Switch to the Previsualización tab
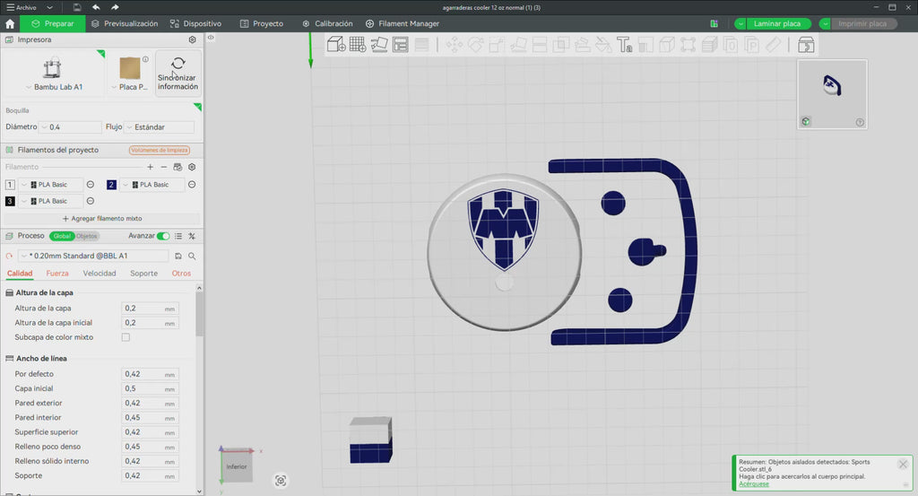This screenshot has height=496, width=918. (x=125, y=24)
